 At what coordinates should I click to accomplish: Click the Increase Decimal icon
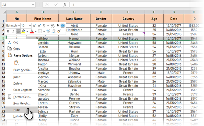48,31
